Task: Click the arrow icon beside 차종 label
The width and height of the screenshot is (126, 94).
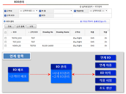Action: click(x=40, y=11)
